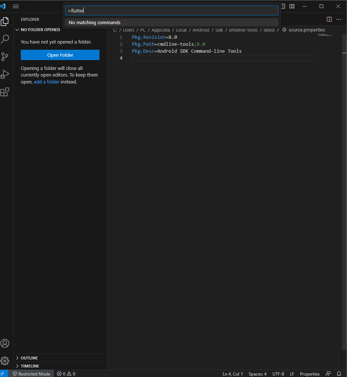Open the notifications bell
This screenshot has height=377, width=347.
(339, 374)
